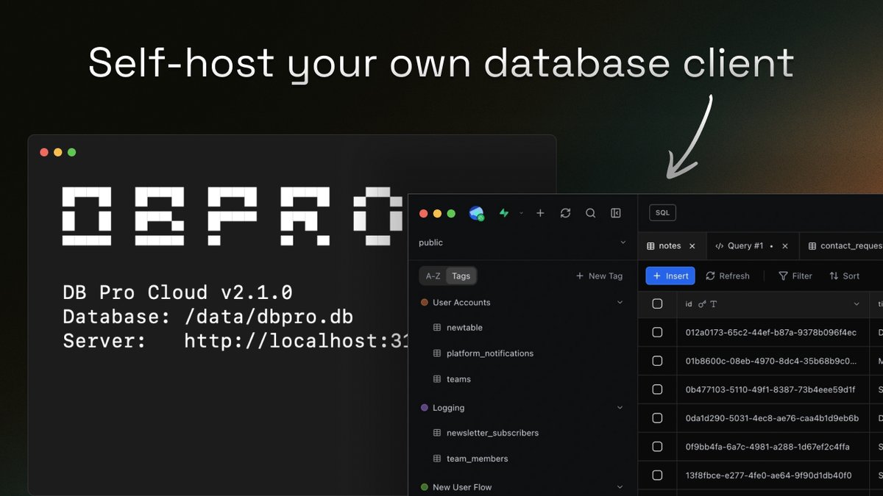883x496 pixels.
Task: Click the team_members table icon
Action: [437, 459]
